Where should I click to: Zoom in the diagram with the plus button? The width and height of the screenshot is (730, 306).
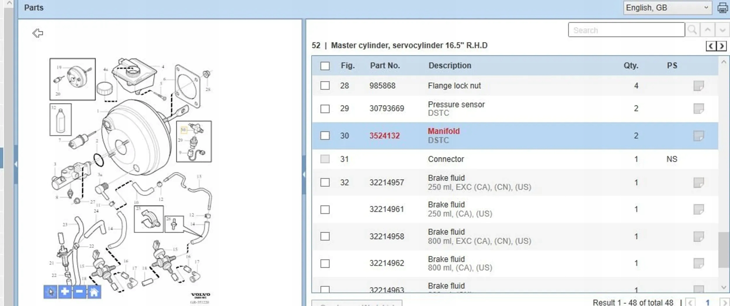click(65, 291)
